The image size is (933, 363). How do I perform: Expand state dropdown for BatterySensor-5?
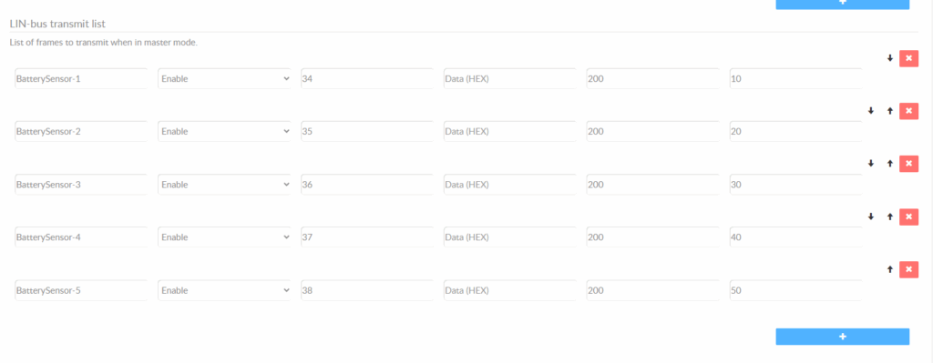[x=224, y=290]
